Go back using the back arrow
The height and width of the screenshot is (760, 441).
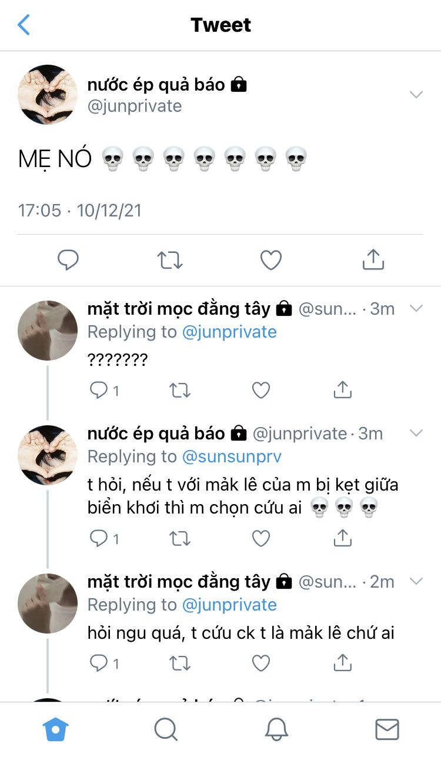pyautogui.click(x=24, y=25)
